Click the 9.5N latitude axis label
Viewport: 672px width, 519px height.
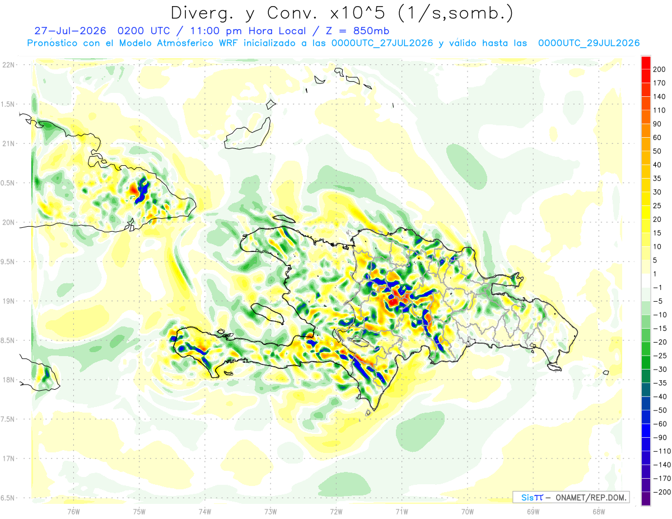tap(8, 262)
